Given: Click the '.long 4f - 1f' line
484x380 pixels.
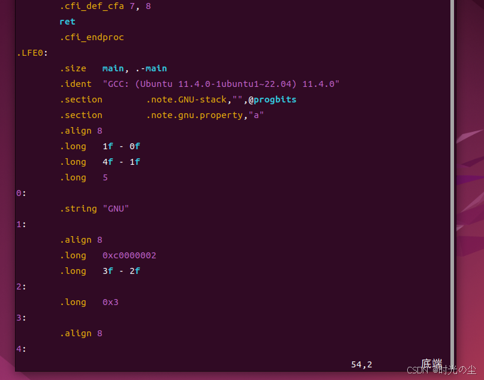Looking at the screenshot, I should coord(100,162).
